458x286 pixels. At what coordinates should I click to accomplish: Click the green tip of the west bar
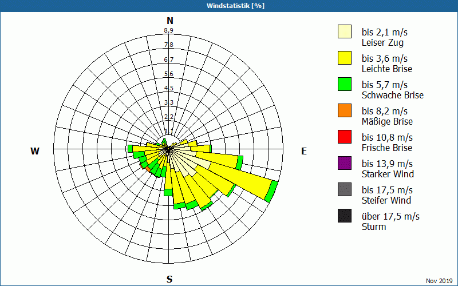131,149
